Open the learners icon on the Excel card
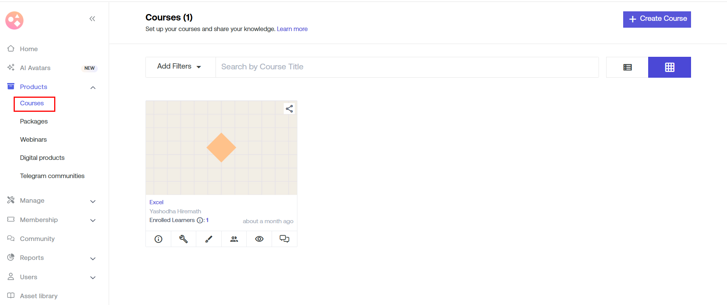Image resolution: width=727 pixels, height=305 pixels. point(234,239)
